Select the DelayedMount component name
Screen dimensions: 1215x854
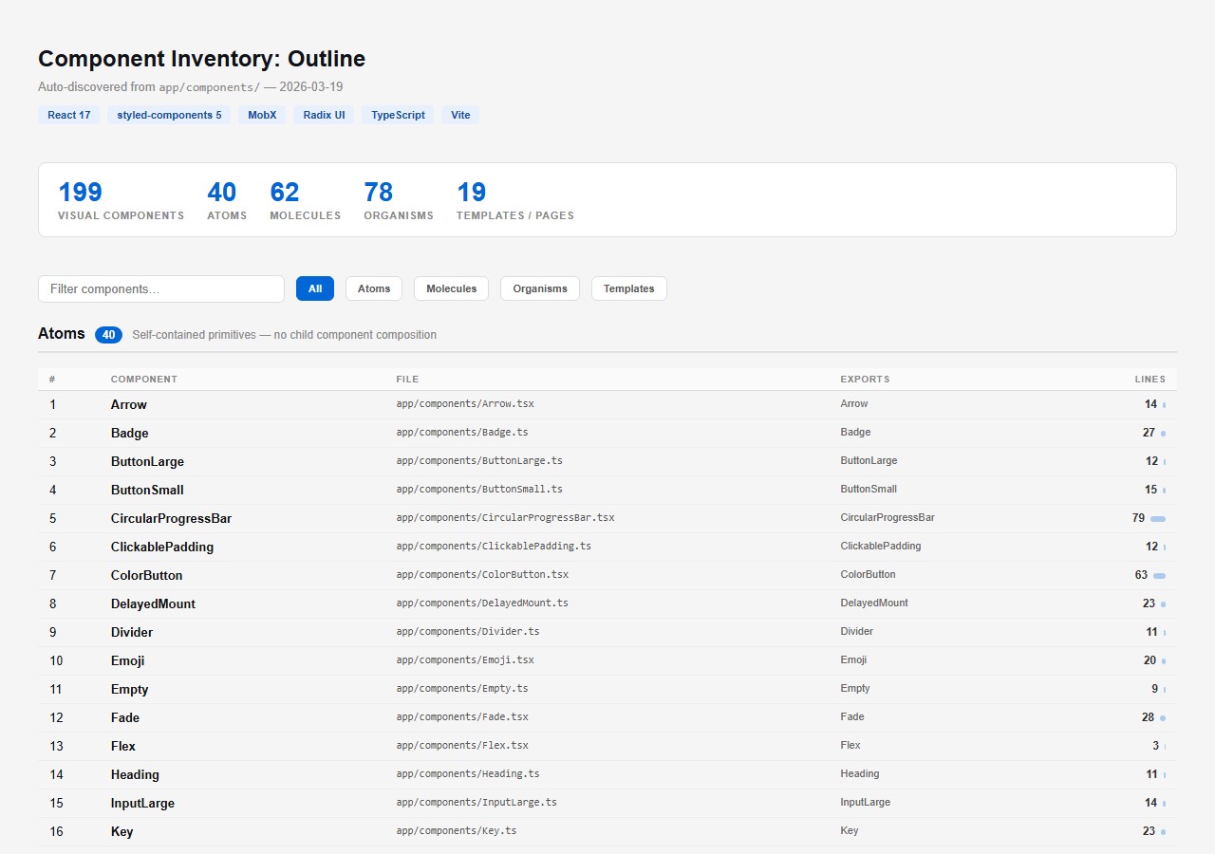153,603
